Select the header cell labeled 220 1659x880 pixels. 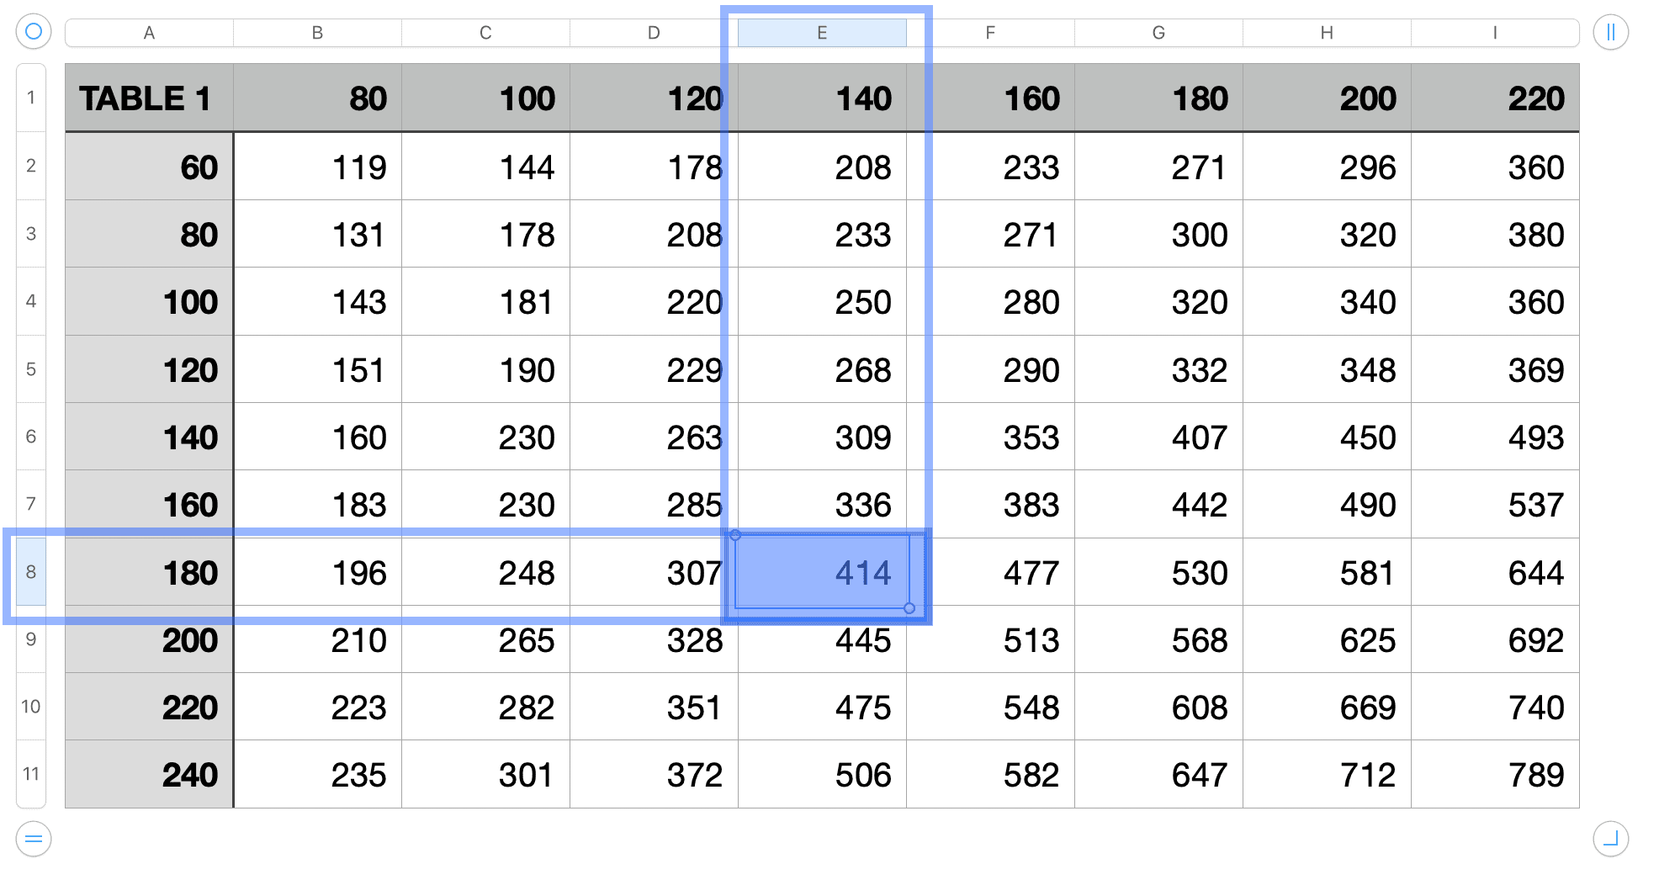(1495, 98)
